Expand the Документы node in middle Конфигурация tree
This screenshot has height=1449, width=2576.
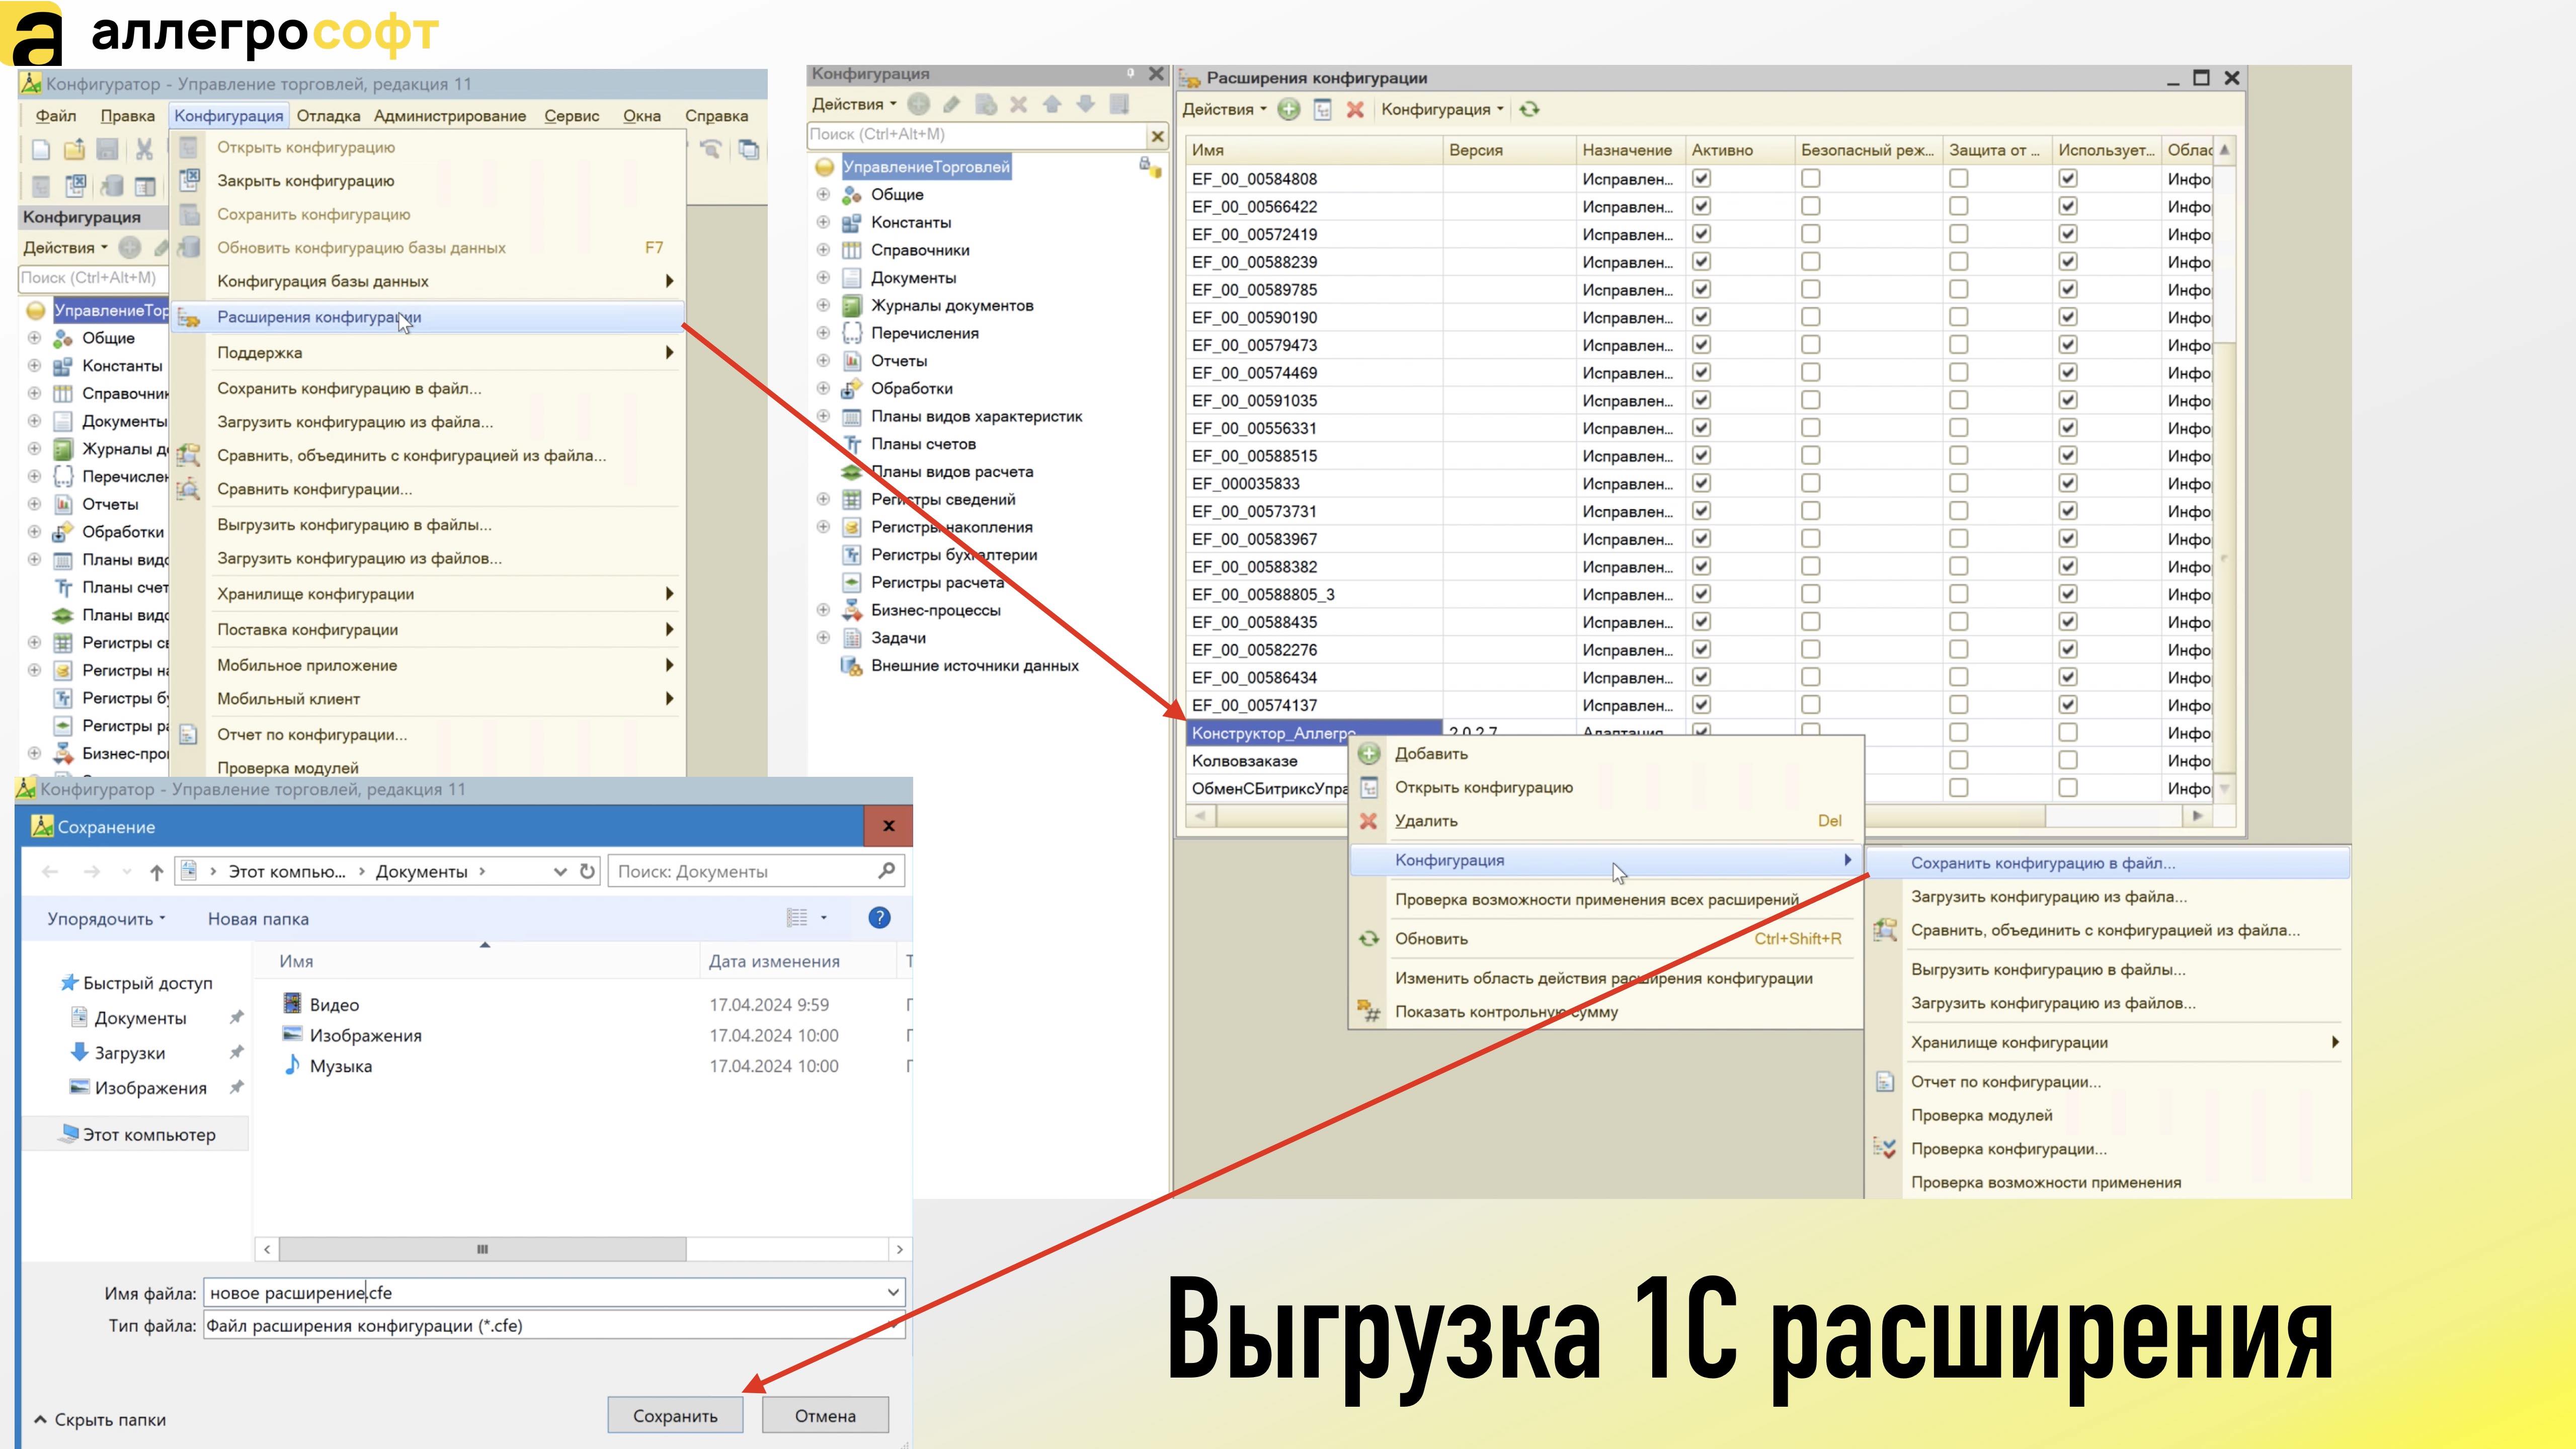click(823, 277)
